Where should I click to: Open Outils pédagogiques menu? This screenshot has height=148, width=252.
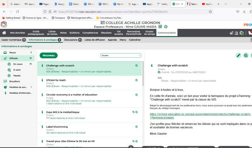[x=36, y=33]
